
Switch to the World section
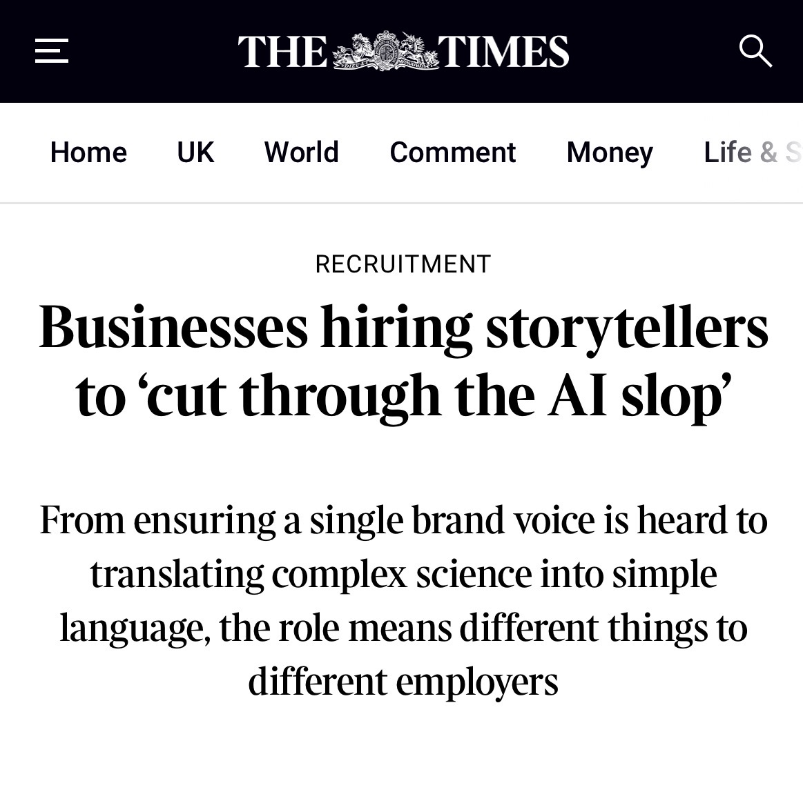[301, 152]
